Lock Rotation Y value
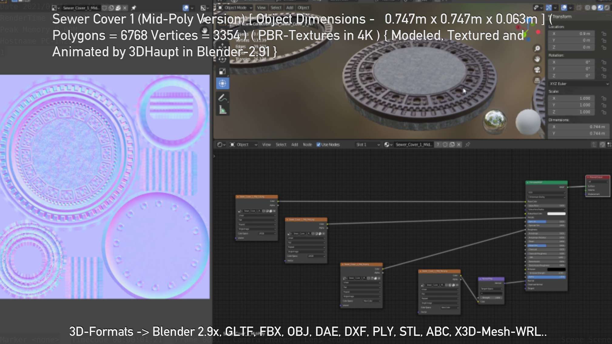 [604, 69]
